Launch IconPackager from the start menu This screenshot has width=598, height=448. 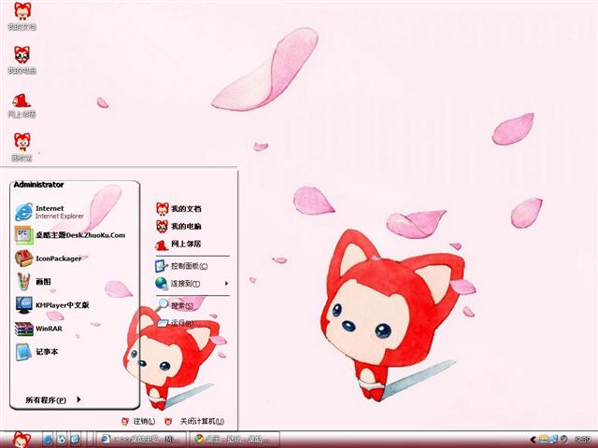[x=49, y=259]
